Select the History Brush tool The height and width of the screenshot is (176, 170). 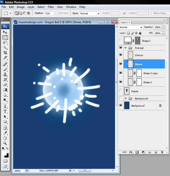[x=5, y=79]
